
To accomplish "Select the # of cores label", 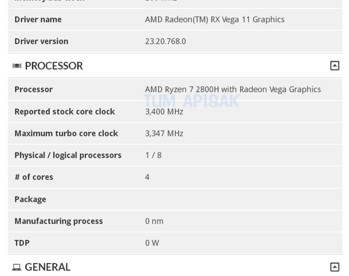I will click(x=34, y=177).
